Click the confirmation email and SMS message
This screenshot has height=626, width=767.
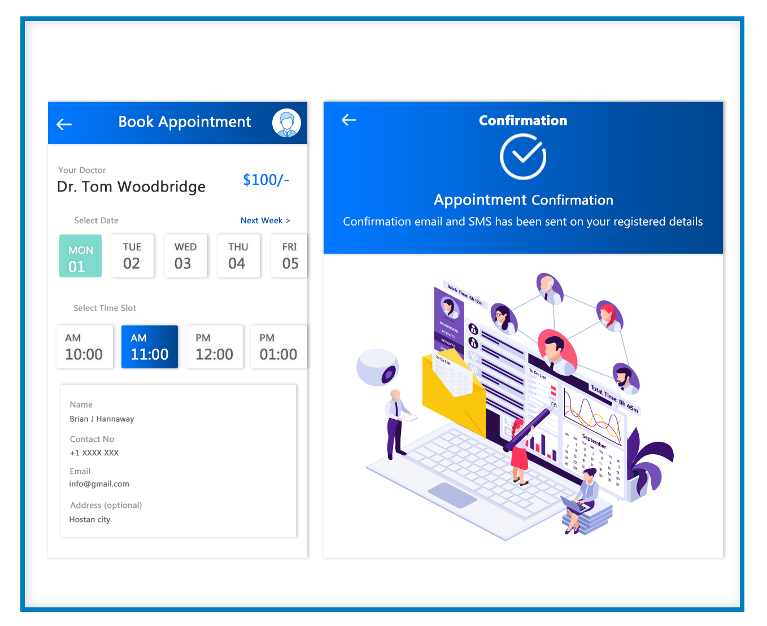[523, 221]
